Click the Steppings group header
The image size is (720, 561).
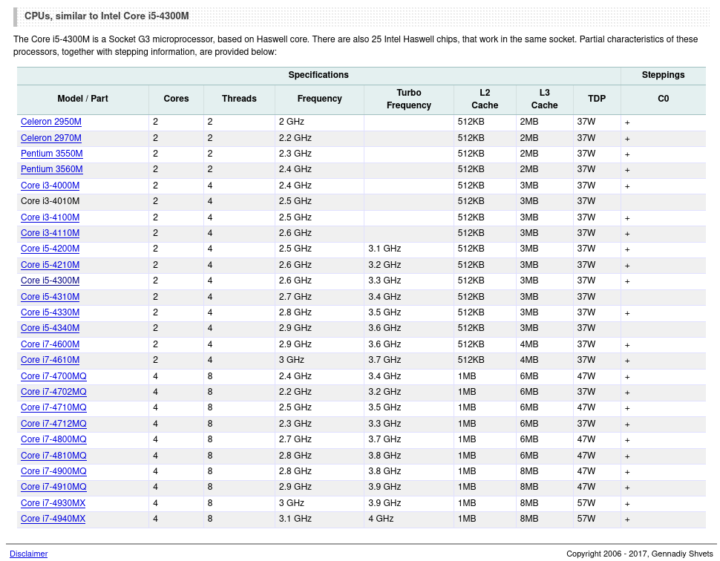(x=664, y=75)
